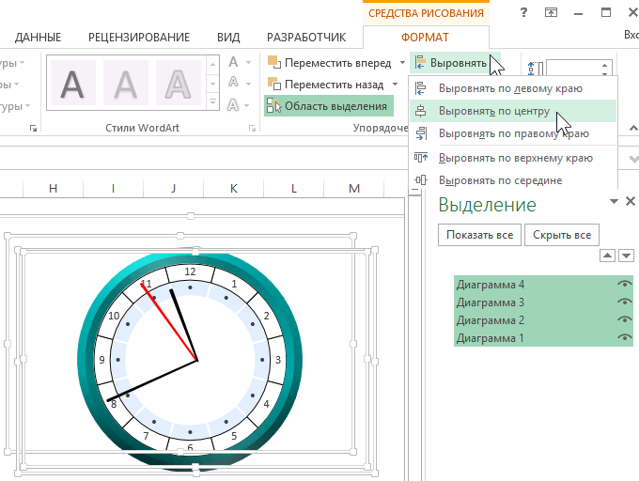The height and width of the screenshot is (481, 639).
Task: Click the red clock hand
Action: [169, 321]
